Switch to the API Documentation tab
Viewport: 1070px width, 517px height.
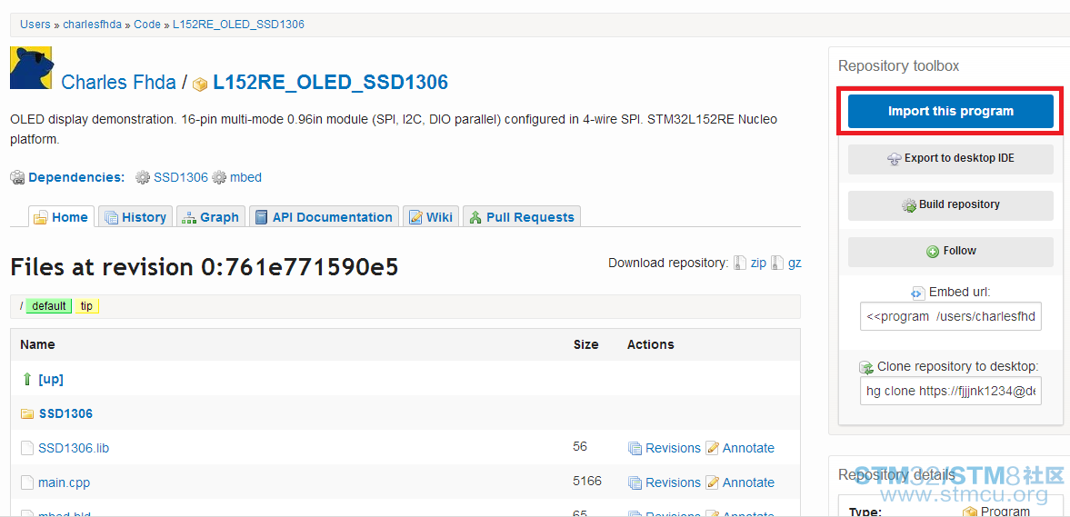click(324, 217)
